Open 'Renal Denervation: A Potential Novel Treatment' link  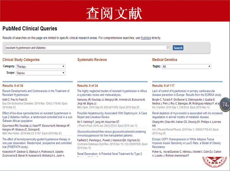pos(110,155)
